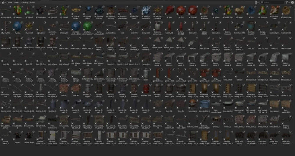Open the Select menu

[x=17, y=2]
